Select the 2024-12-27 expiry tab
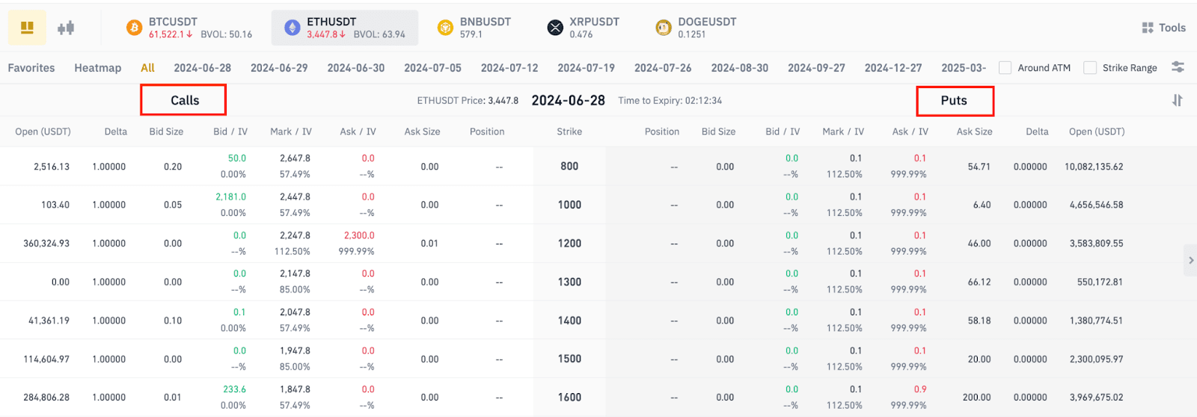The width and height of the screenshot is (1197, 417). click(x=893, y=68)
